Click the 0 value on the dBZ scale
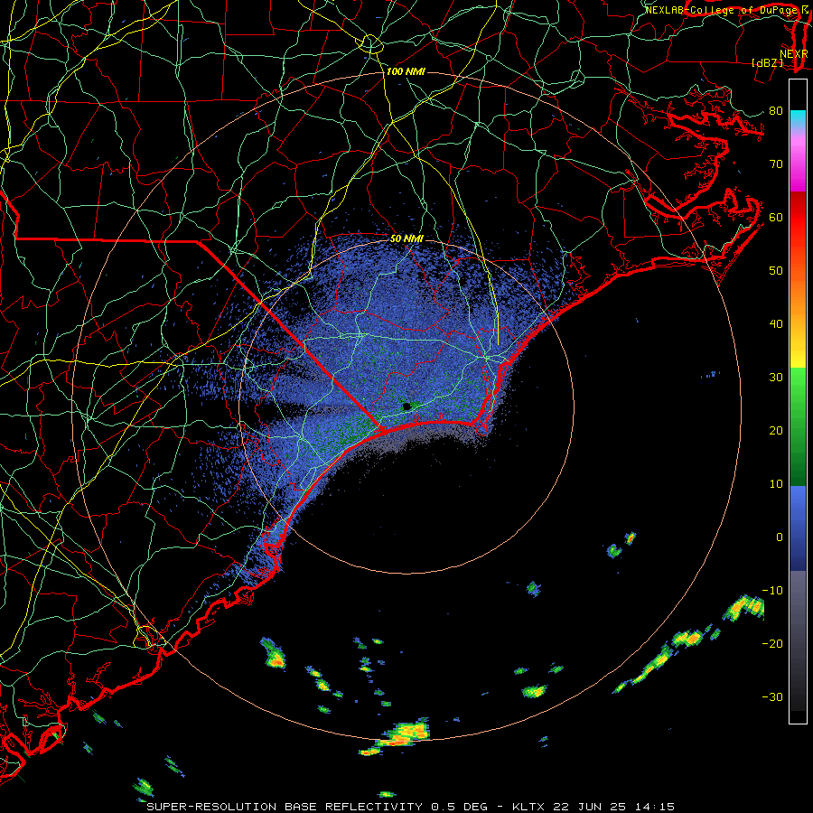 point(780,537)
